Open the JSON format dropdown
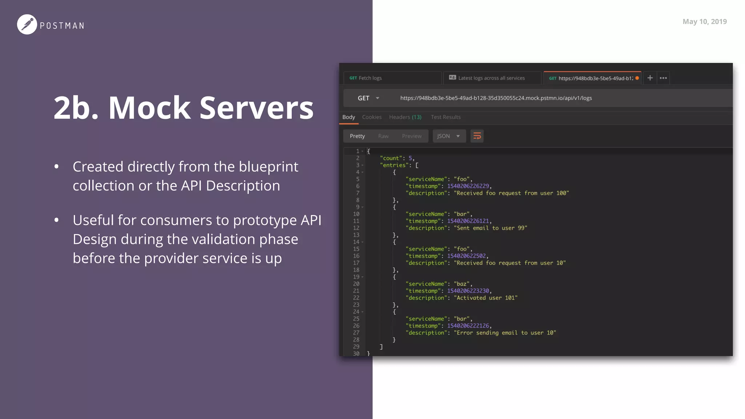745x419 pixels. click(449, 136)
